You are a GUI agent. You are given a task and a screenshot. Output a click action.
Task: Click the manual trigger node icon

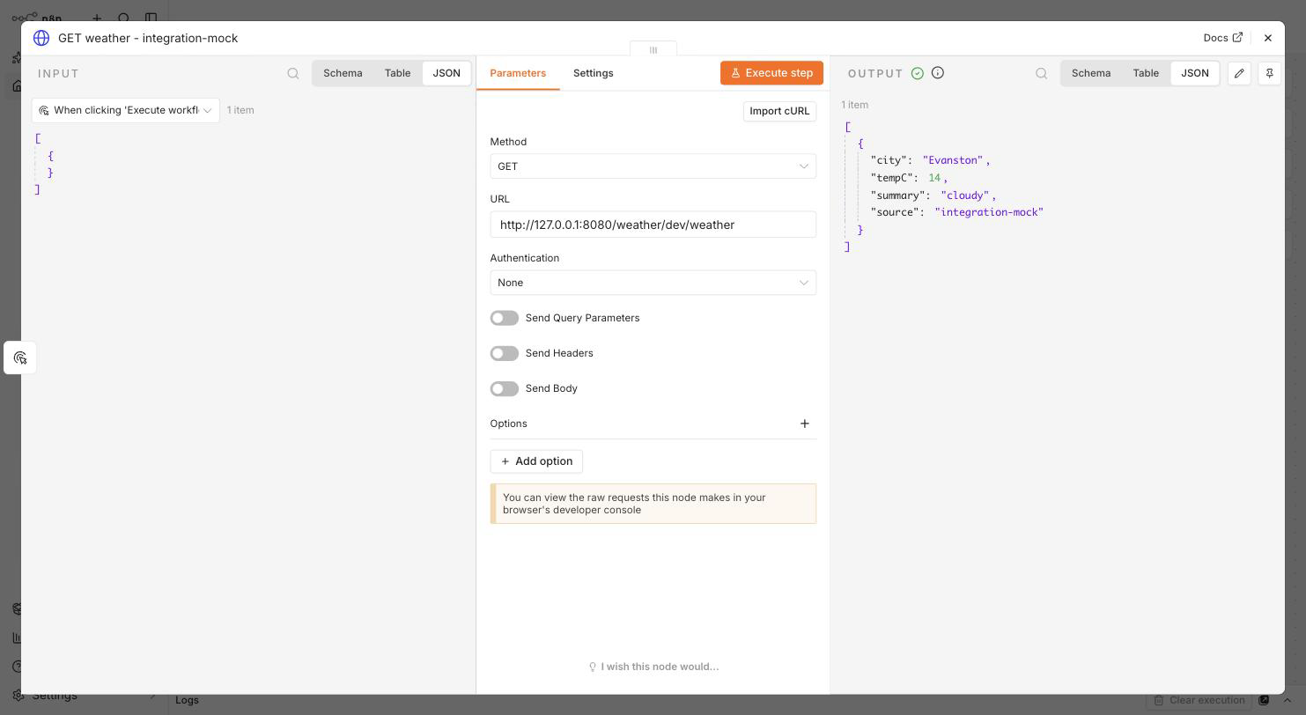click(x=20, y=357)
